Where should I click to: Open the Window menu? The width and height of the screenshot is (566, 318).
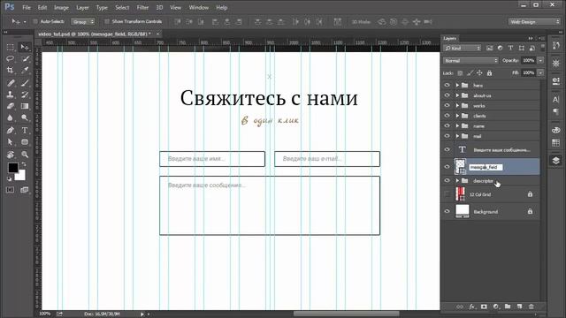[198, 7]
